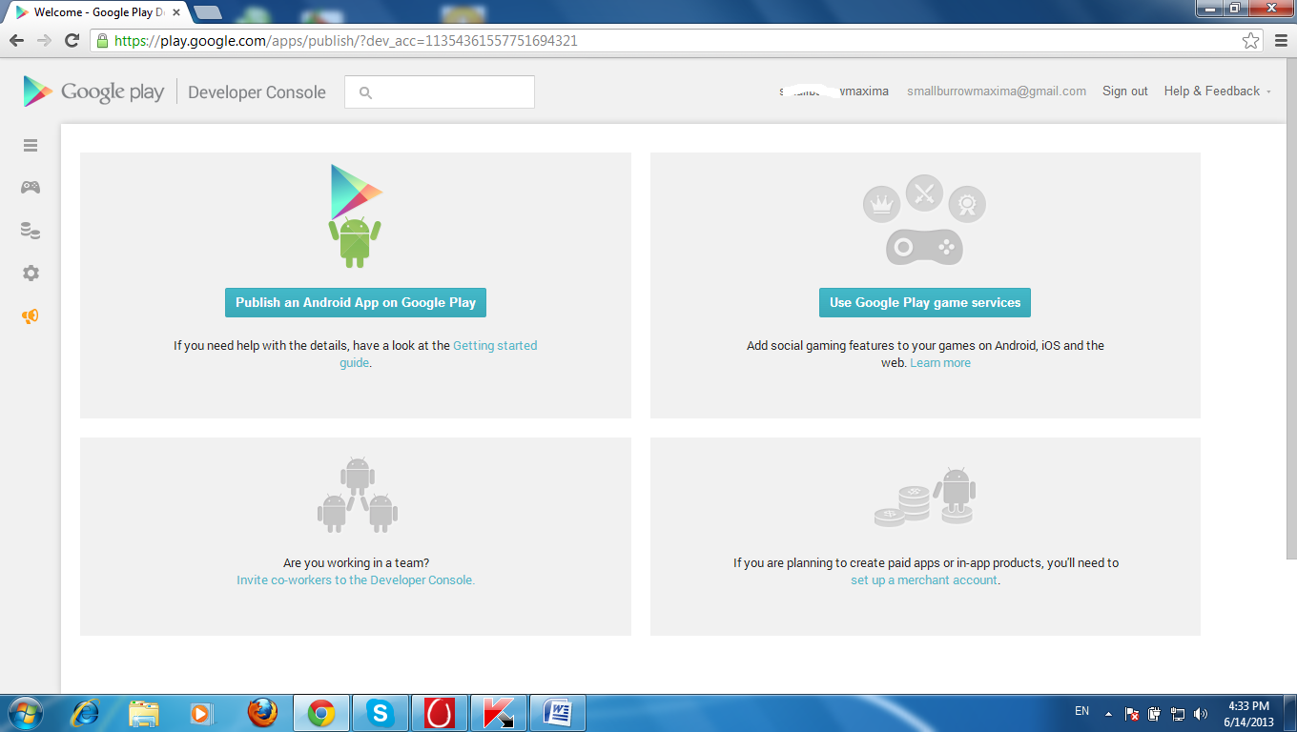Image resolution: width=1297 pixels, height=732 pixels.
Task: Open Game services controller sidebar icon
Action: [31, 188]
